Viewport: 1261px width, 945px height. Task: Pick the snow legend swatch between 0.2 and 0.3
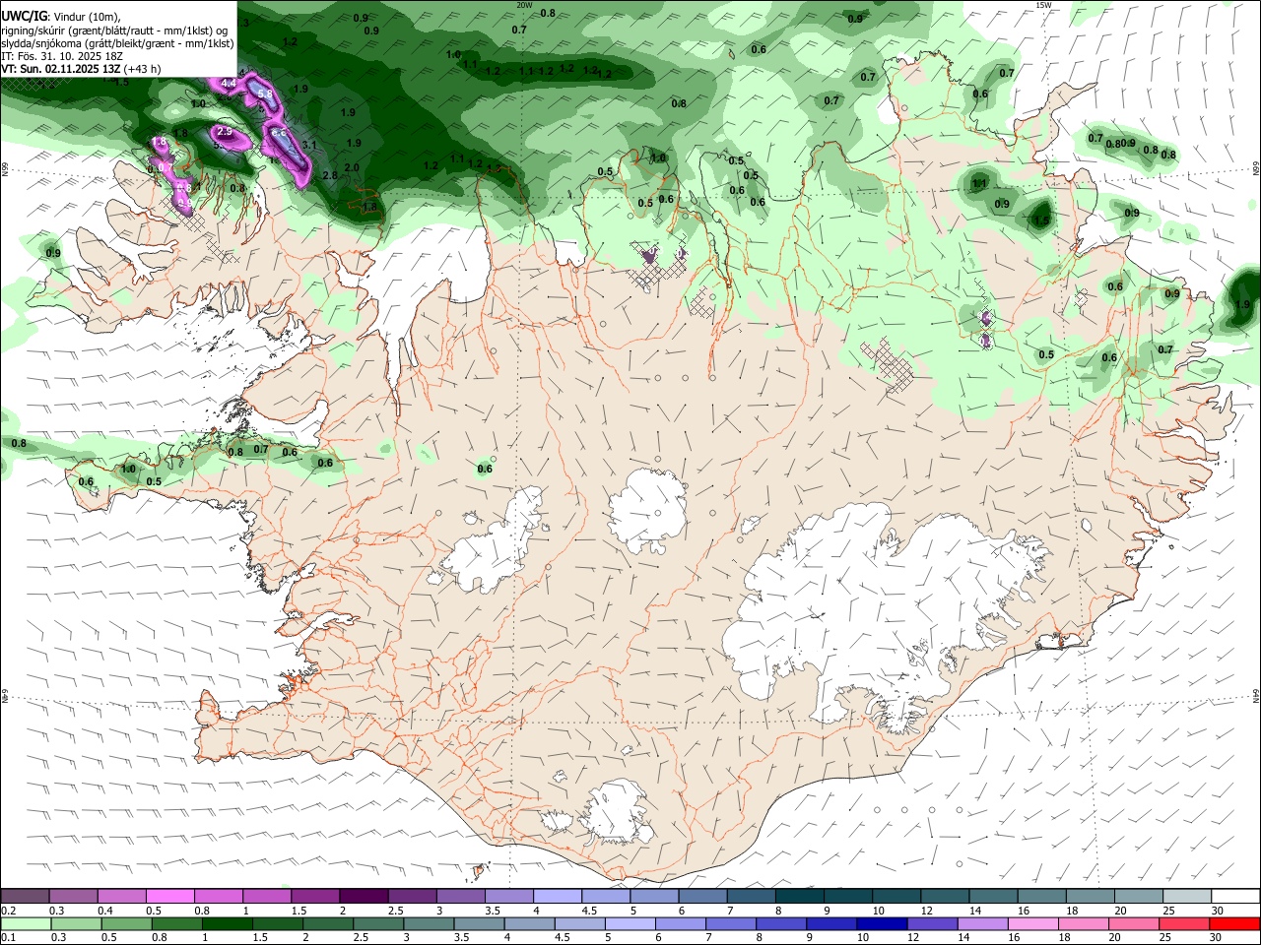25,896
